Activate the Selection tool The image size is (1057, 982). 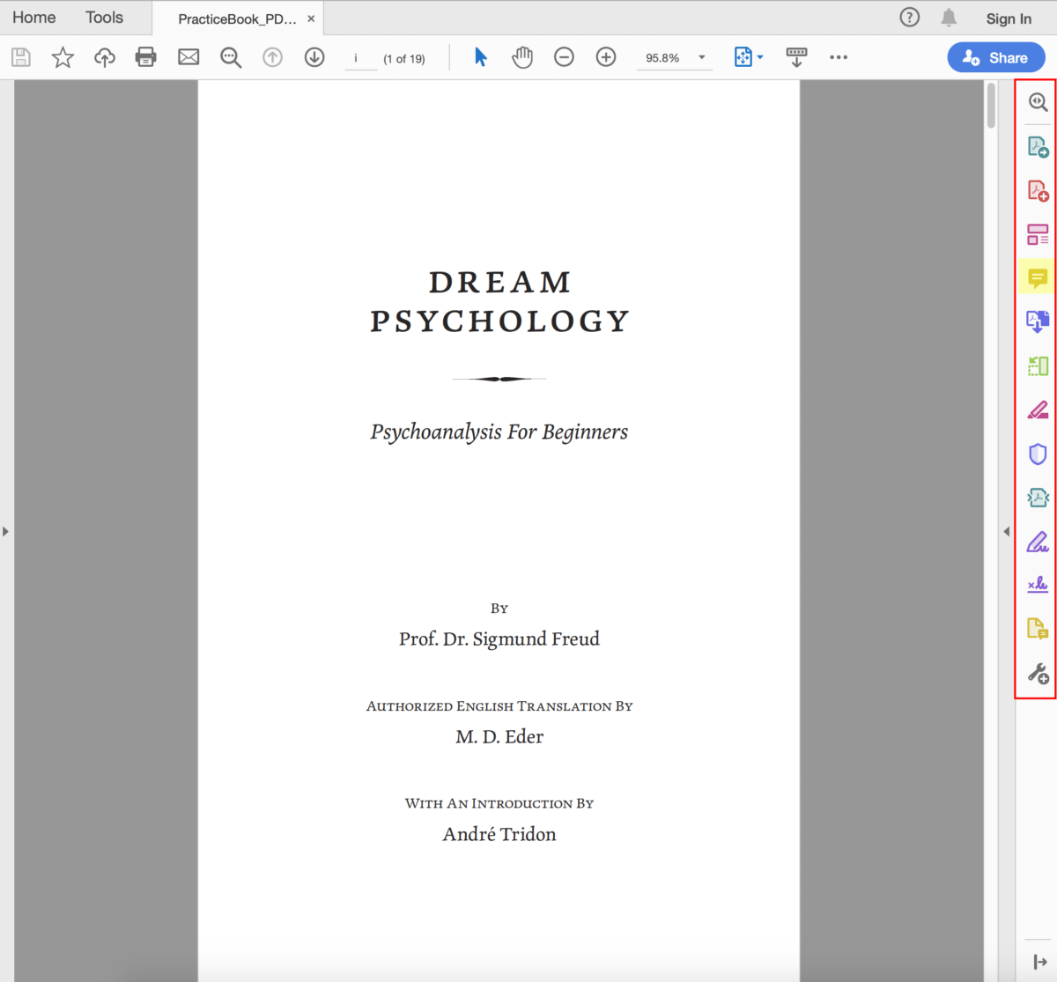[x=480, y=56]
